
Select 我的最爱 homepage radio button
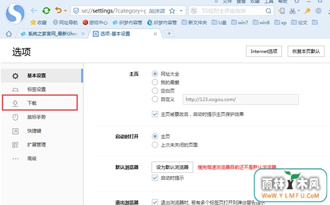[155, 82]
